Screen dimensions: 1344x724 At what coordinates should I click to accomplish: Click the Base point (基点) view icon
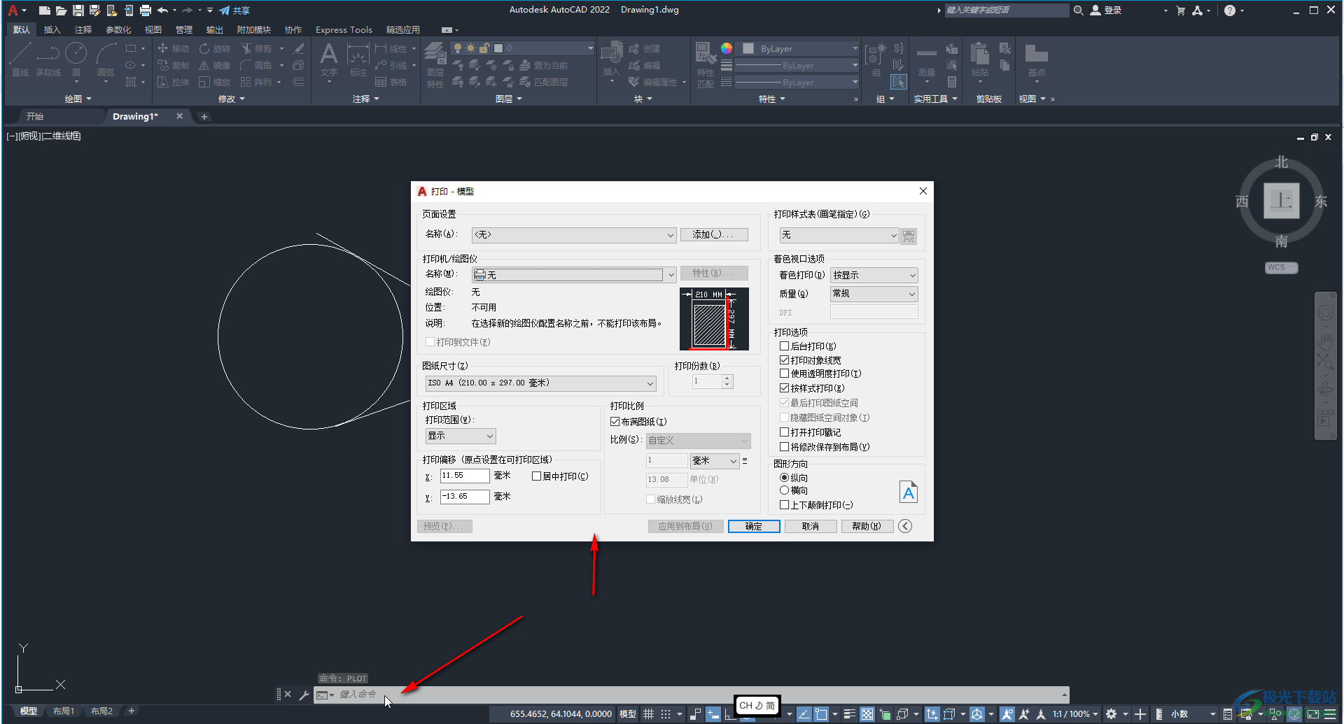point(1036,59)
